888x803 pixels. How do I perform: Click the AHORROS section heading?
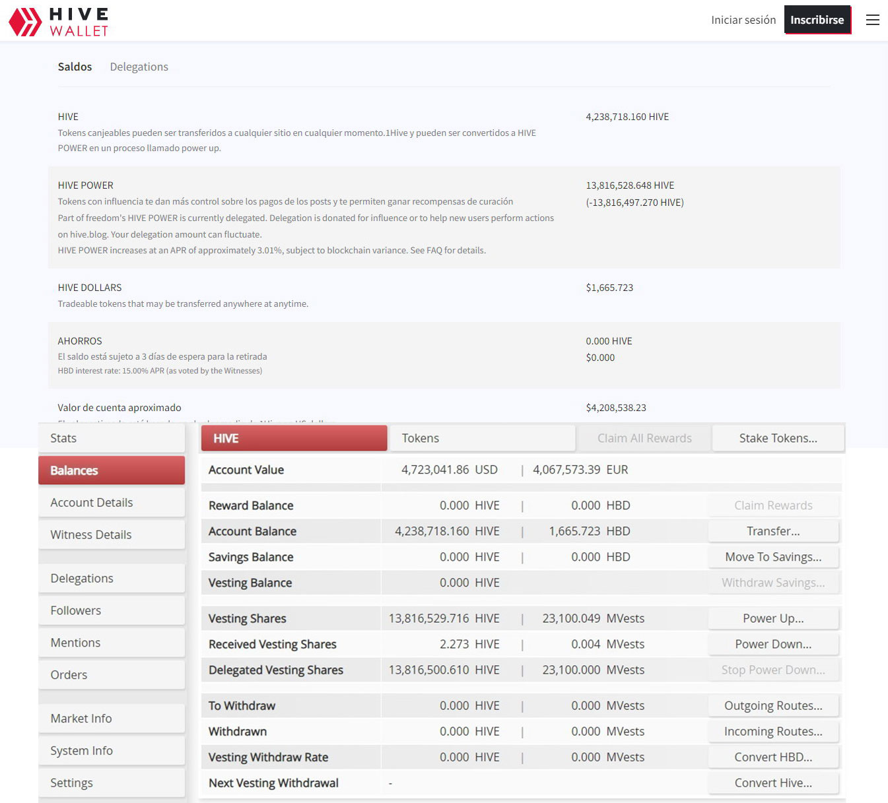(x=80, y=341)
